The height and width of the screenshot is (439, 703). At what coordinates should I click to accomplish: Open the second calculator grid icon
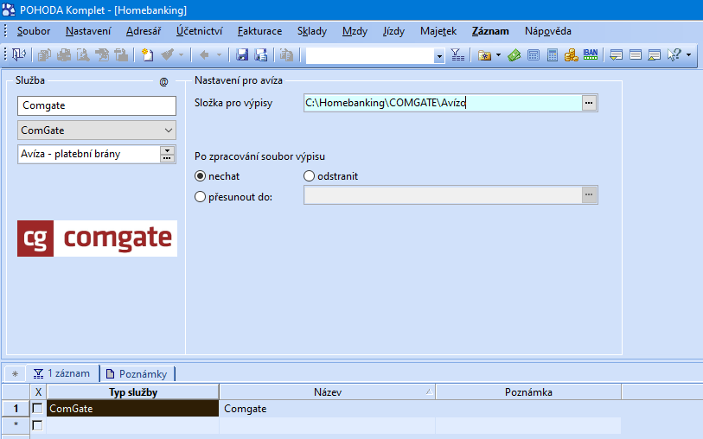[x=553, y=55]
